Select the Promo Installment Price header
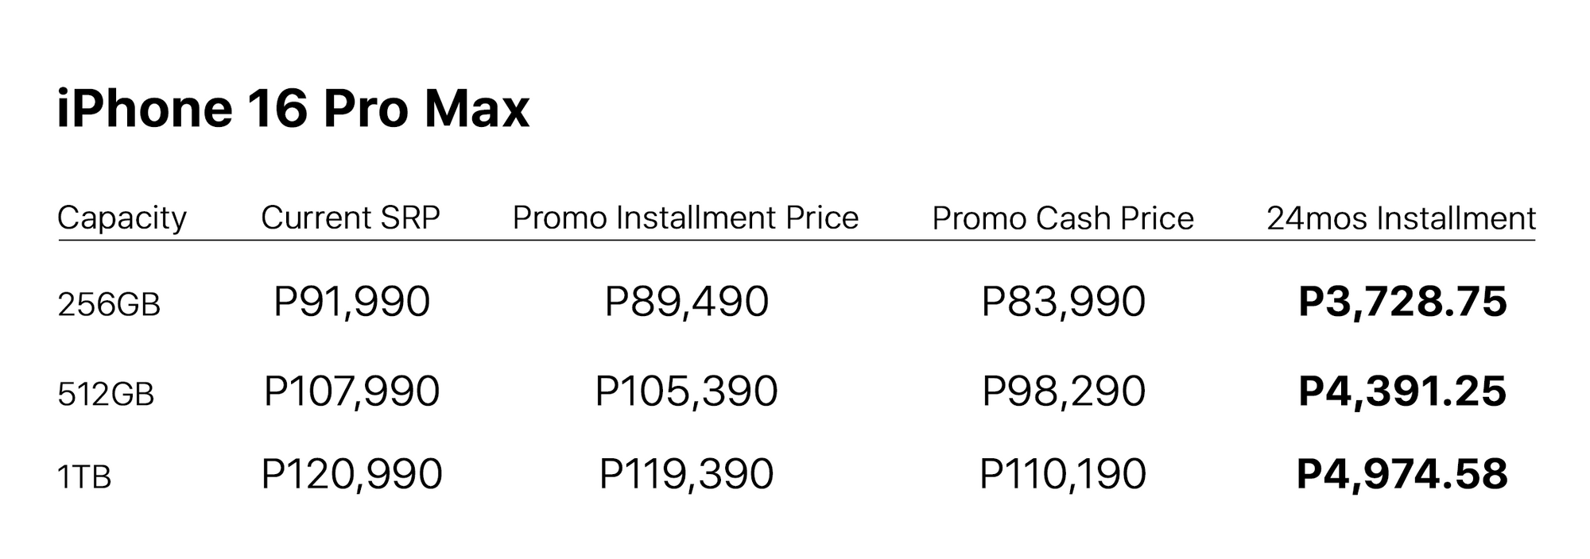The image size is (1590, 559). (x=685, y=218)
